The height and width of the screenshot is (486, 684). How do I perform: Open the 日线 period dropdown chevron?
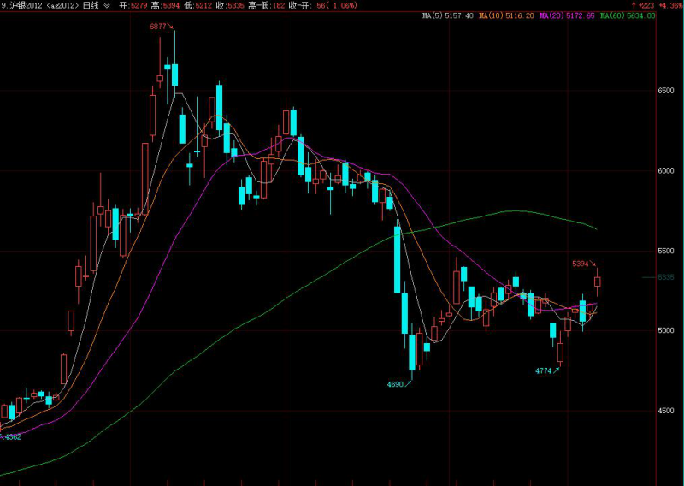[107, 5]
